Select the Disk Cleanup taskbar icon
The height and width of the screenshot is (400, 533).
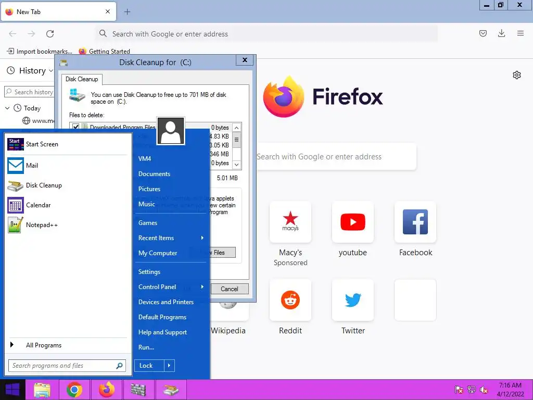pyautogui.click(x=171, y=390)
